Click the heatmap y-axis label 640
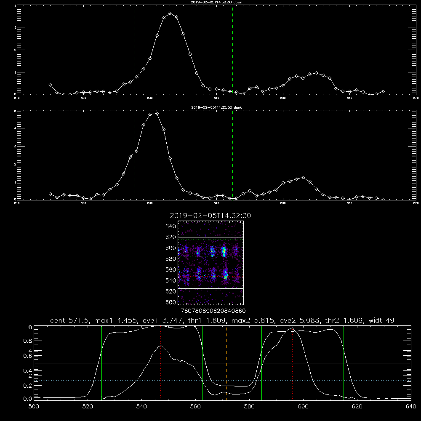 pos(171,226)
